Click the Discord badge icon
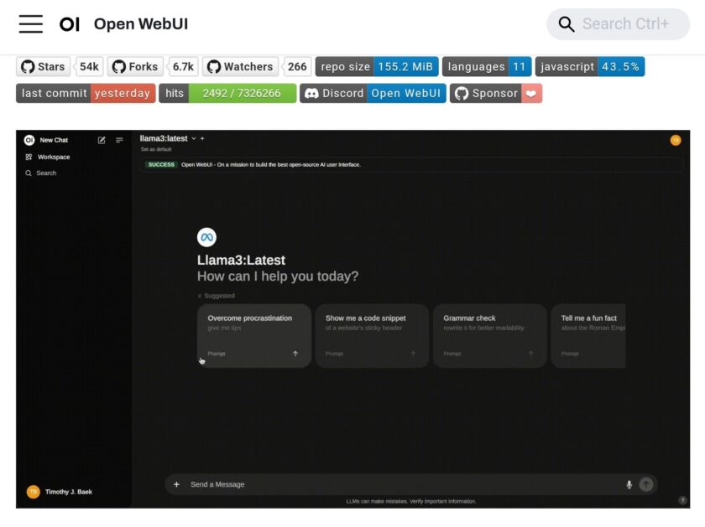705x527 pixels. tap(311, 93)
